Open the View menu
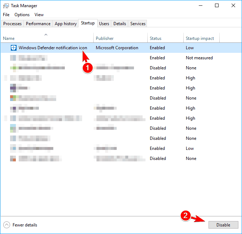This screenshot has height=234, width=242. coord(39,15)
